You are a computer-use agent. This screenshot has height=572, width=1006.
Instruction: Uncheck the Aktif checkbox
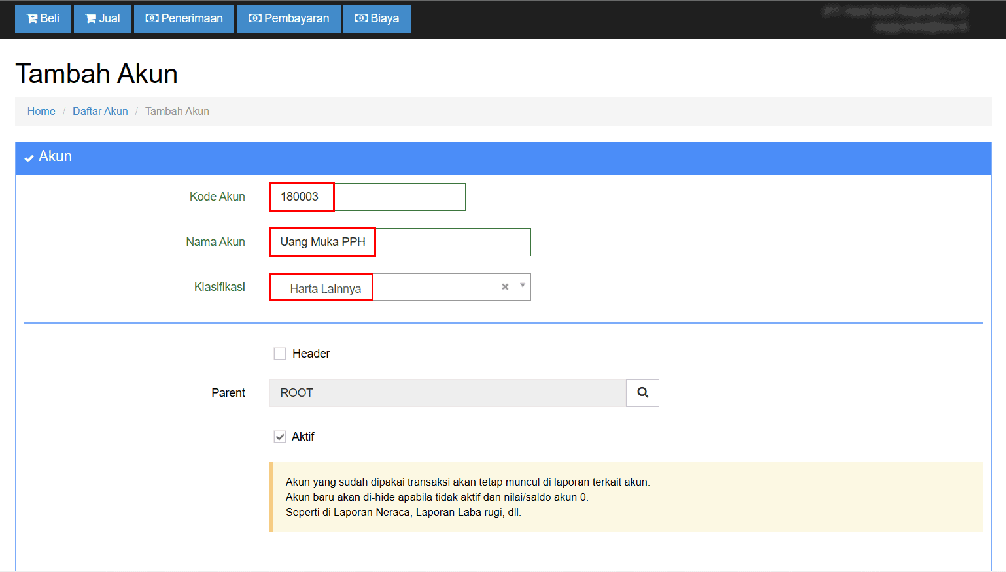(x=280, y=437)
